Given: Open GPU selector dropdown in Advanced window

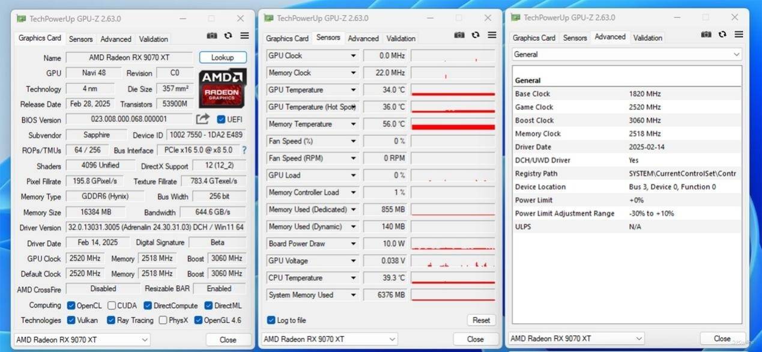Looking at the screenshot, I should click(x=576, y=338).
